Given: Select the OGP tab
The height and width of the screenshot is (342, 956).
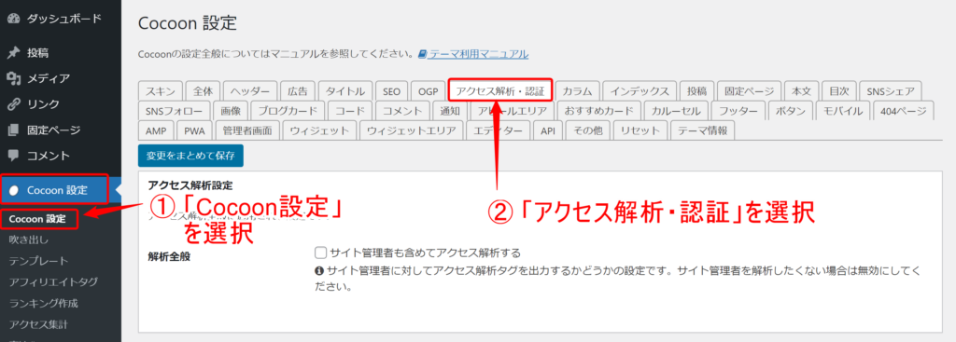Looking at the screenshot, I should click(x=428, y=91).
